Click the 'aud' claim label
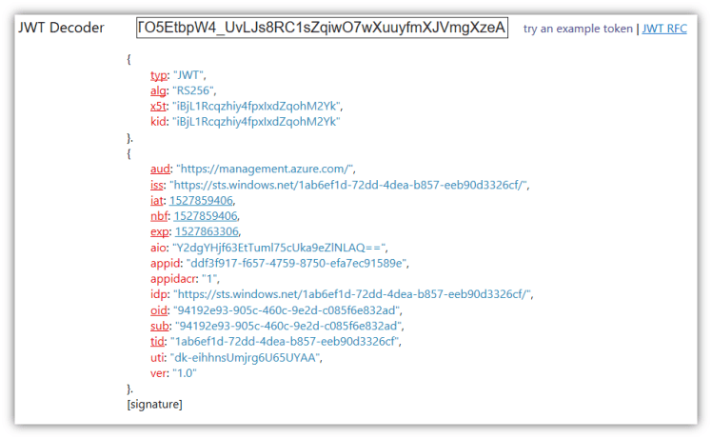The image size is (712, 439). click(x=160, y=169)
